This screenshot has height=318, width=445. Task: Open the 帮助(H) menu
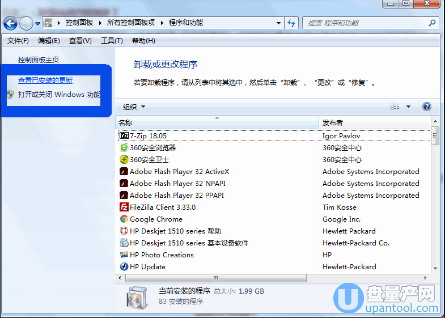coord(143,41)
